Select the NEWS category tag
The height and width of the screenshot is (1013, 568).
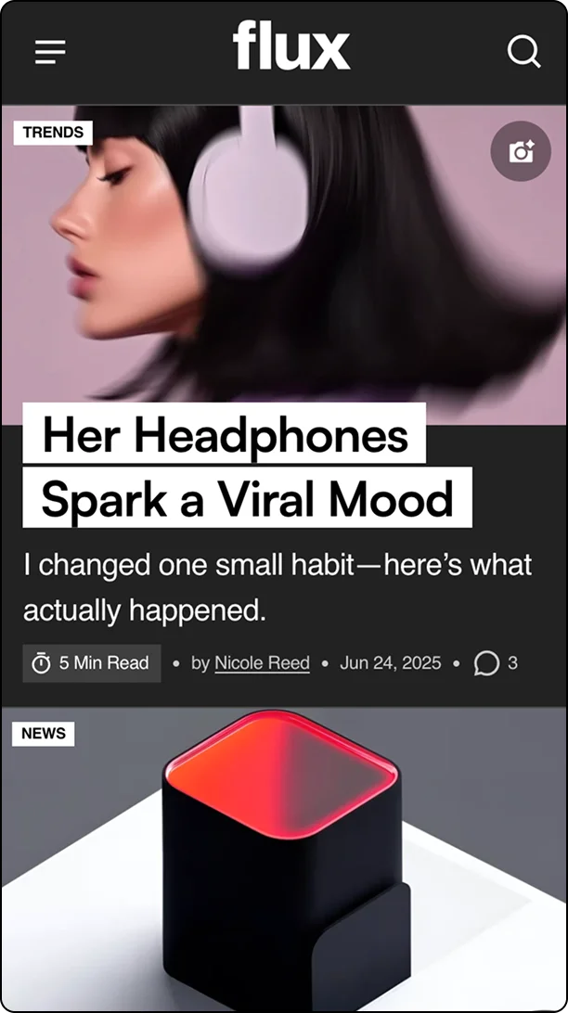click(x=44, y=733)
